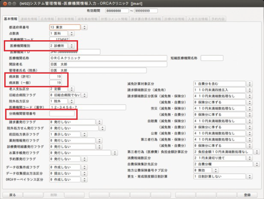The width and height of the screenshot is (264, 199).
Task: Switch to the 基本情報 tab
Action: 10,19
